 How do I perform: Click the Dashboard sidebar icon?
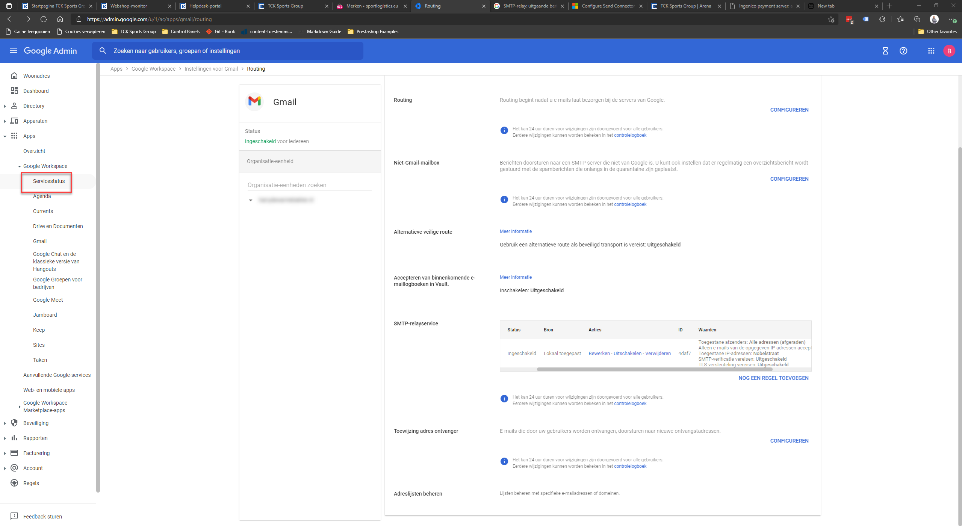point(14,91)
